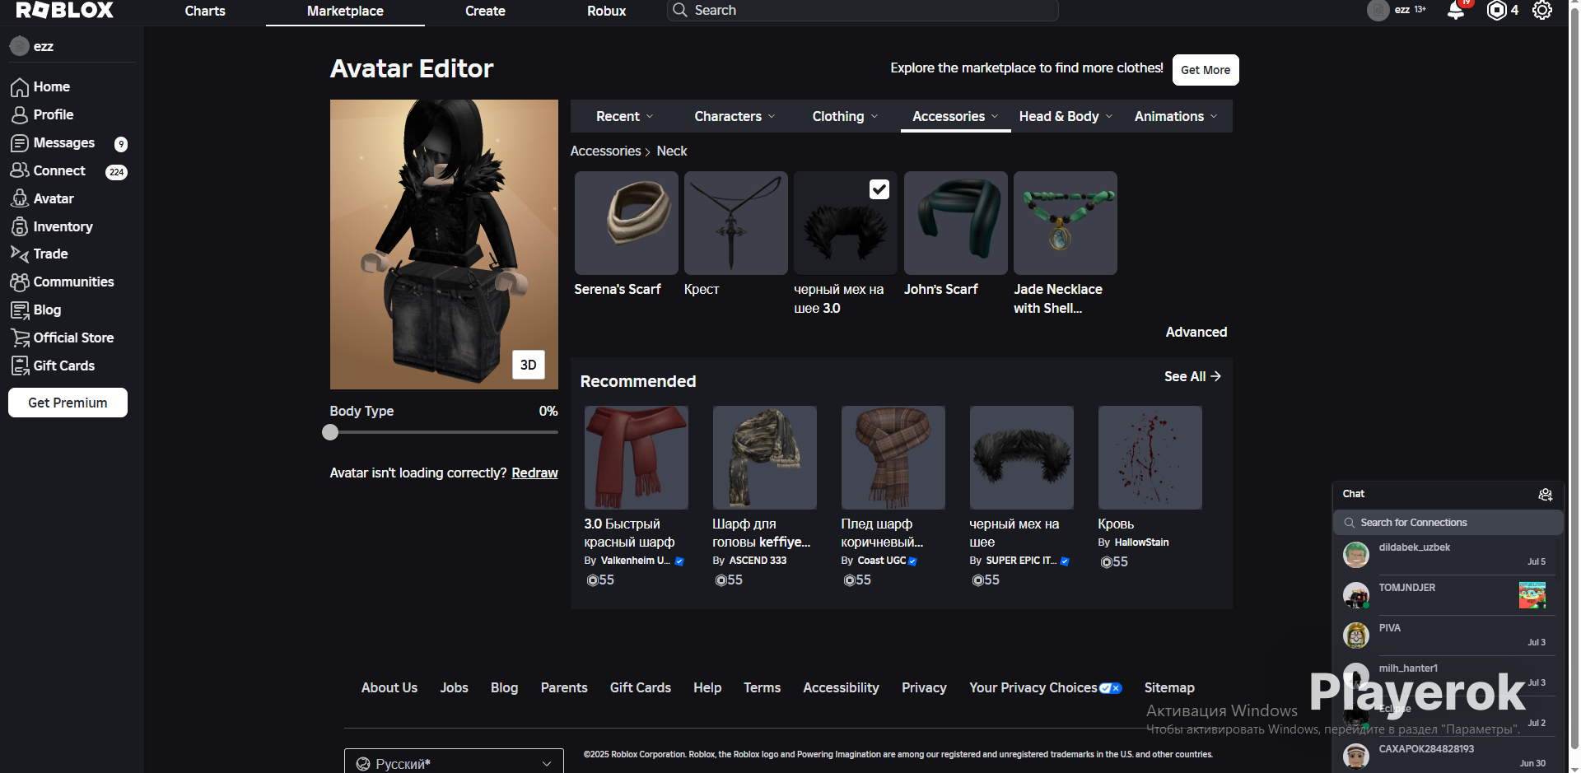The height and width of the screenshot is (773, 1581).
Task: Open the Charts tab
Action: pos(205,11)
